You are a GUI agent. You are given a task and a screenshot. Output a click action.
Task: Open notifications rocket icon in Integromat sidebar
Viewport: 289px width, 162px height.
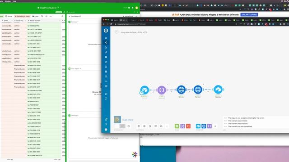point(106,119)
